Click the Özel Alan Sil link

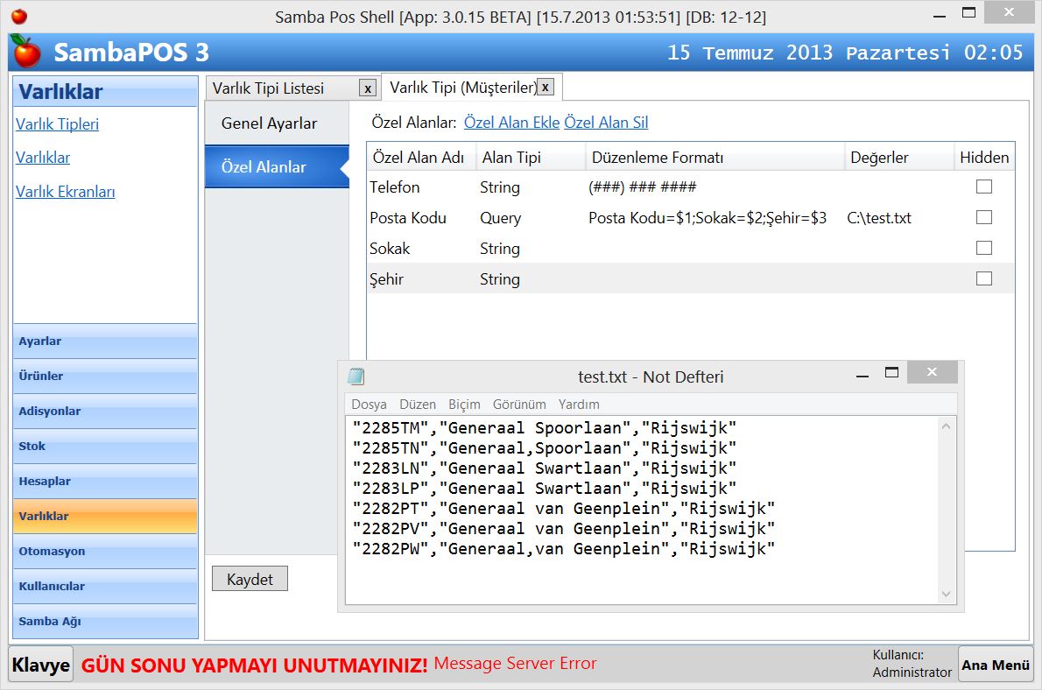pyautogui.click(x=606, y=123)
